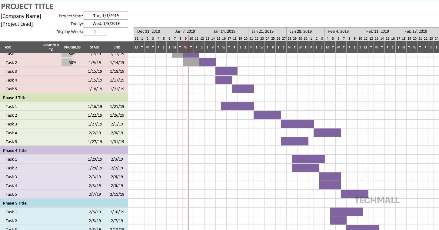Select the TASK column header
Viewport: 439px width, 230px height.
pyautogui.click(x=7, y=47)
